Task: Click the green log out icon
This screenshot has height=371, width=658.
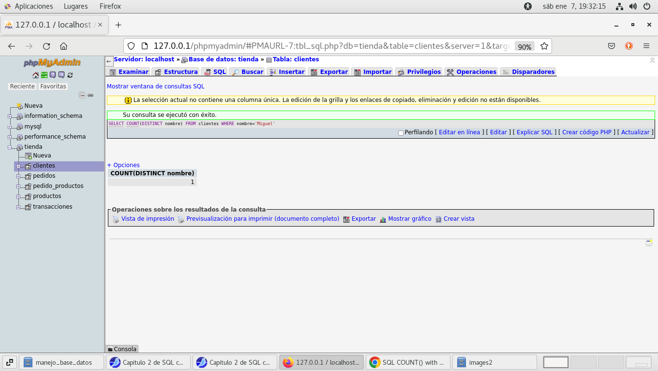Action: coord(44,75)
